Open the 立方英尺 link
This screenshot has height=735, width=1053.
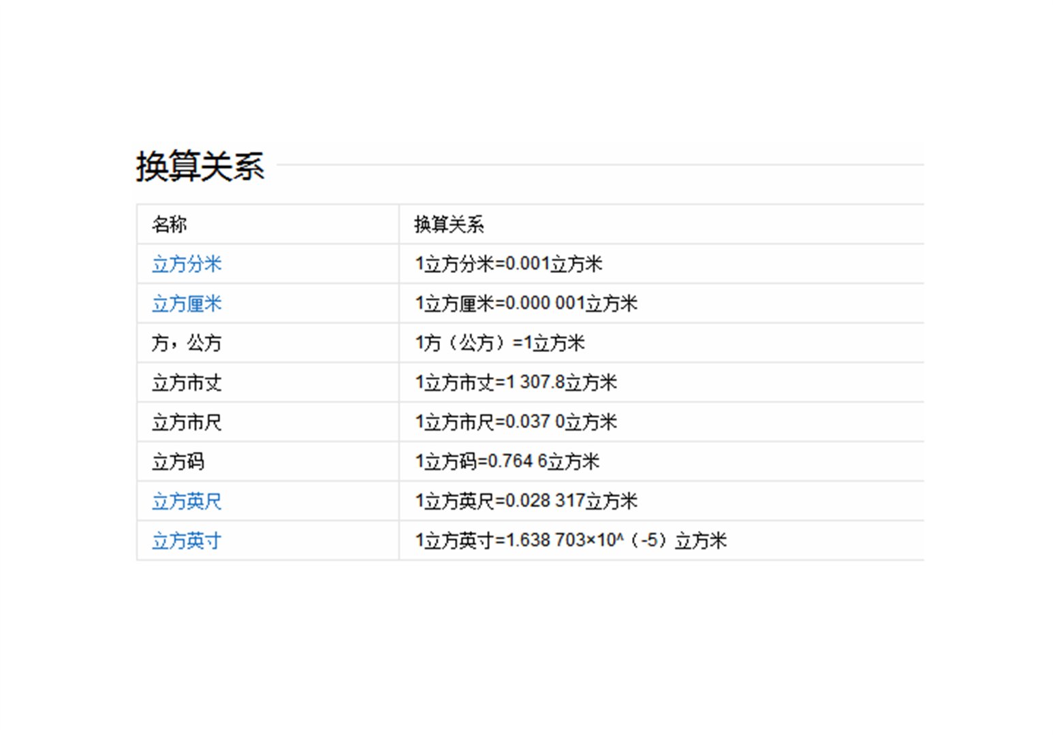point(185,501)
